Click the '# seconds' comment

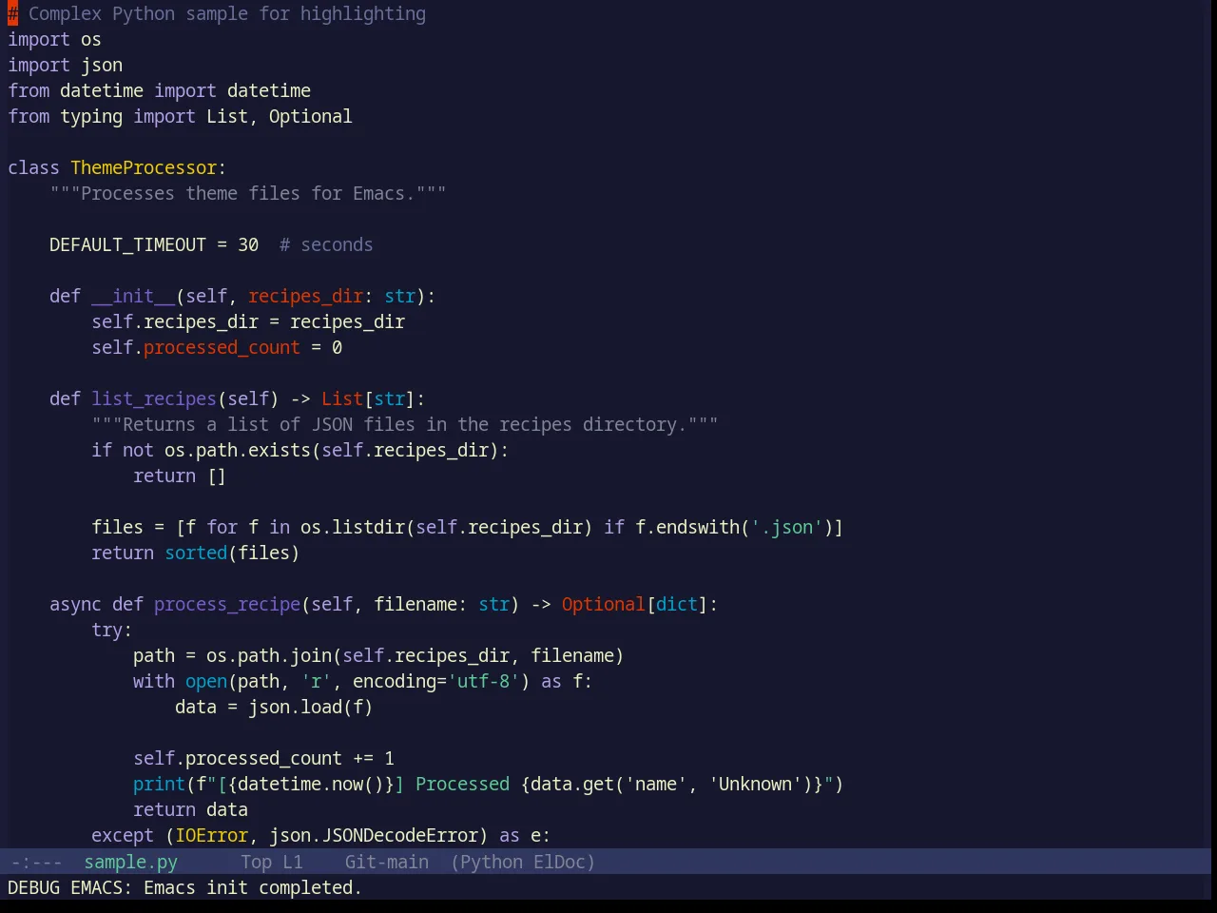pos(326,244)
